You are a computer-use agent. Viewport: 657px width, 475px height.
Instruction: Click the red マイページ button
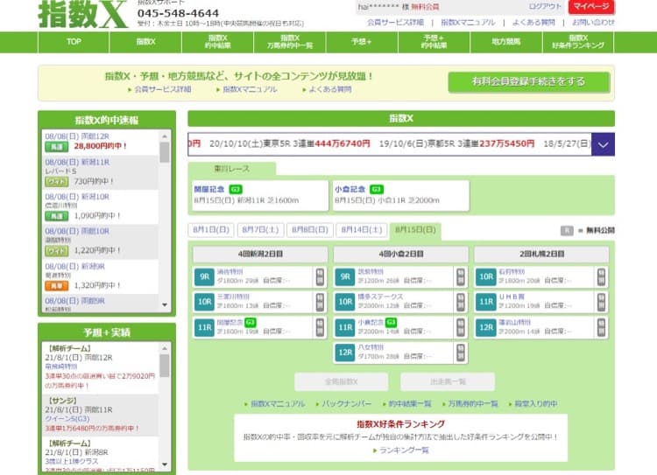click(x=591, y=7)
